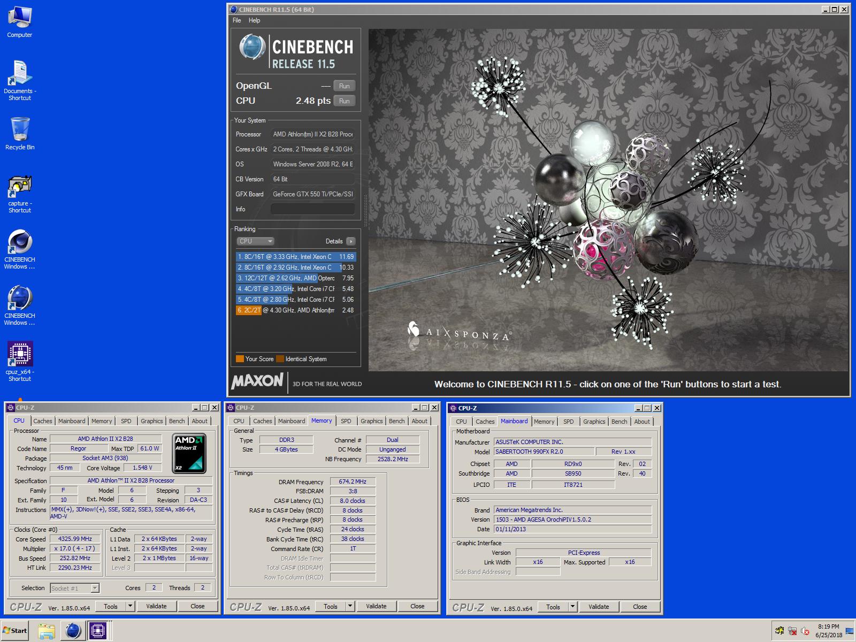856x642 pixels.
Task: Open Windows Explorer from the taskbar
Action: [x=47, y=631]
